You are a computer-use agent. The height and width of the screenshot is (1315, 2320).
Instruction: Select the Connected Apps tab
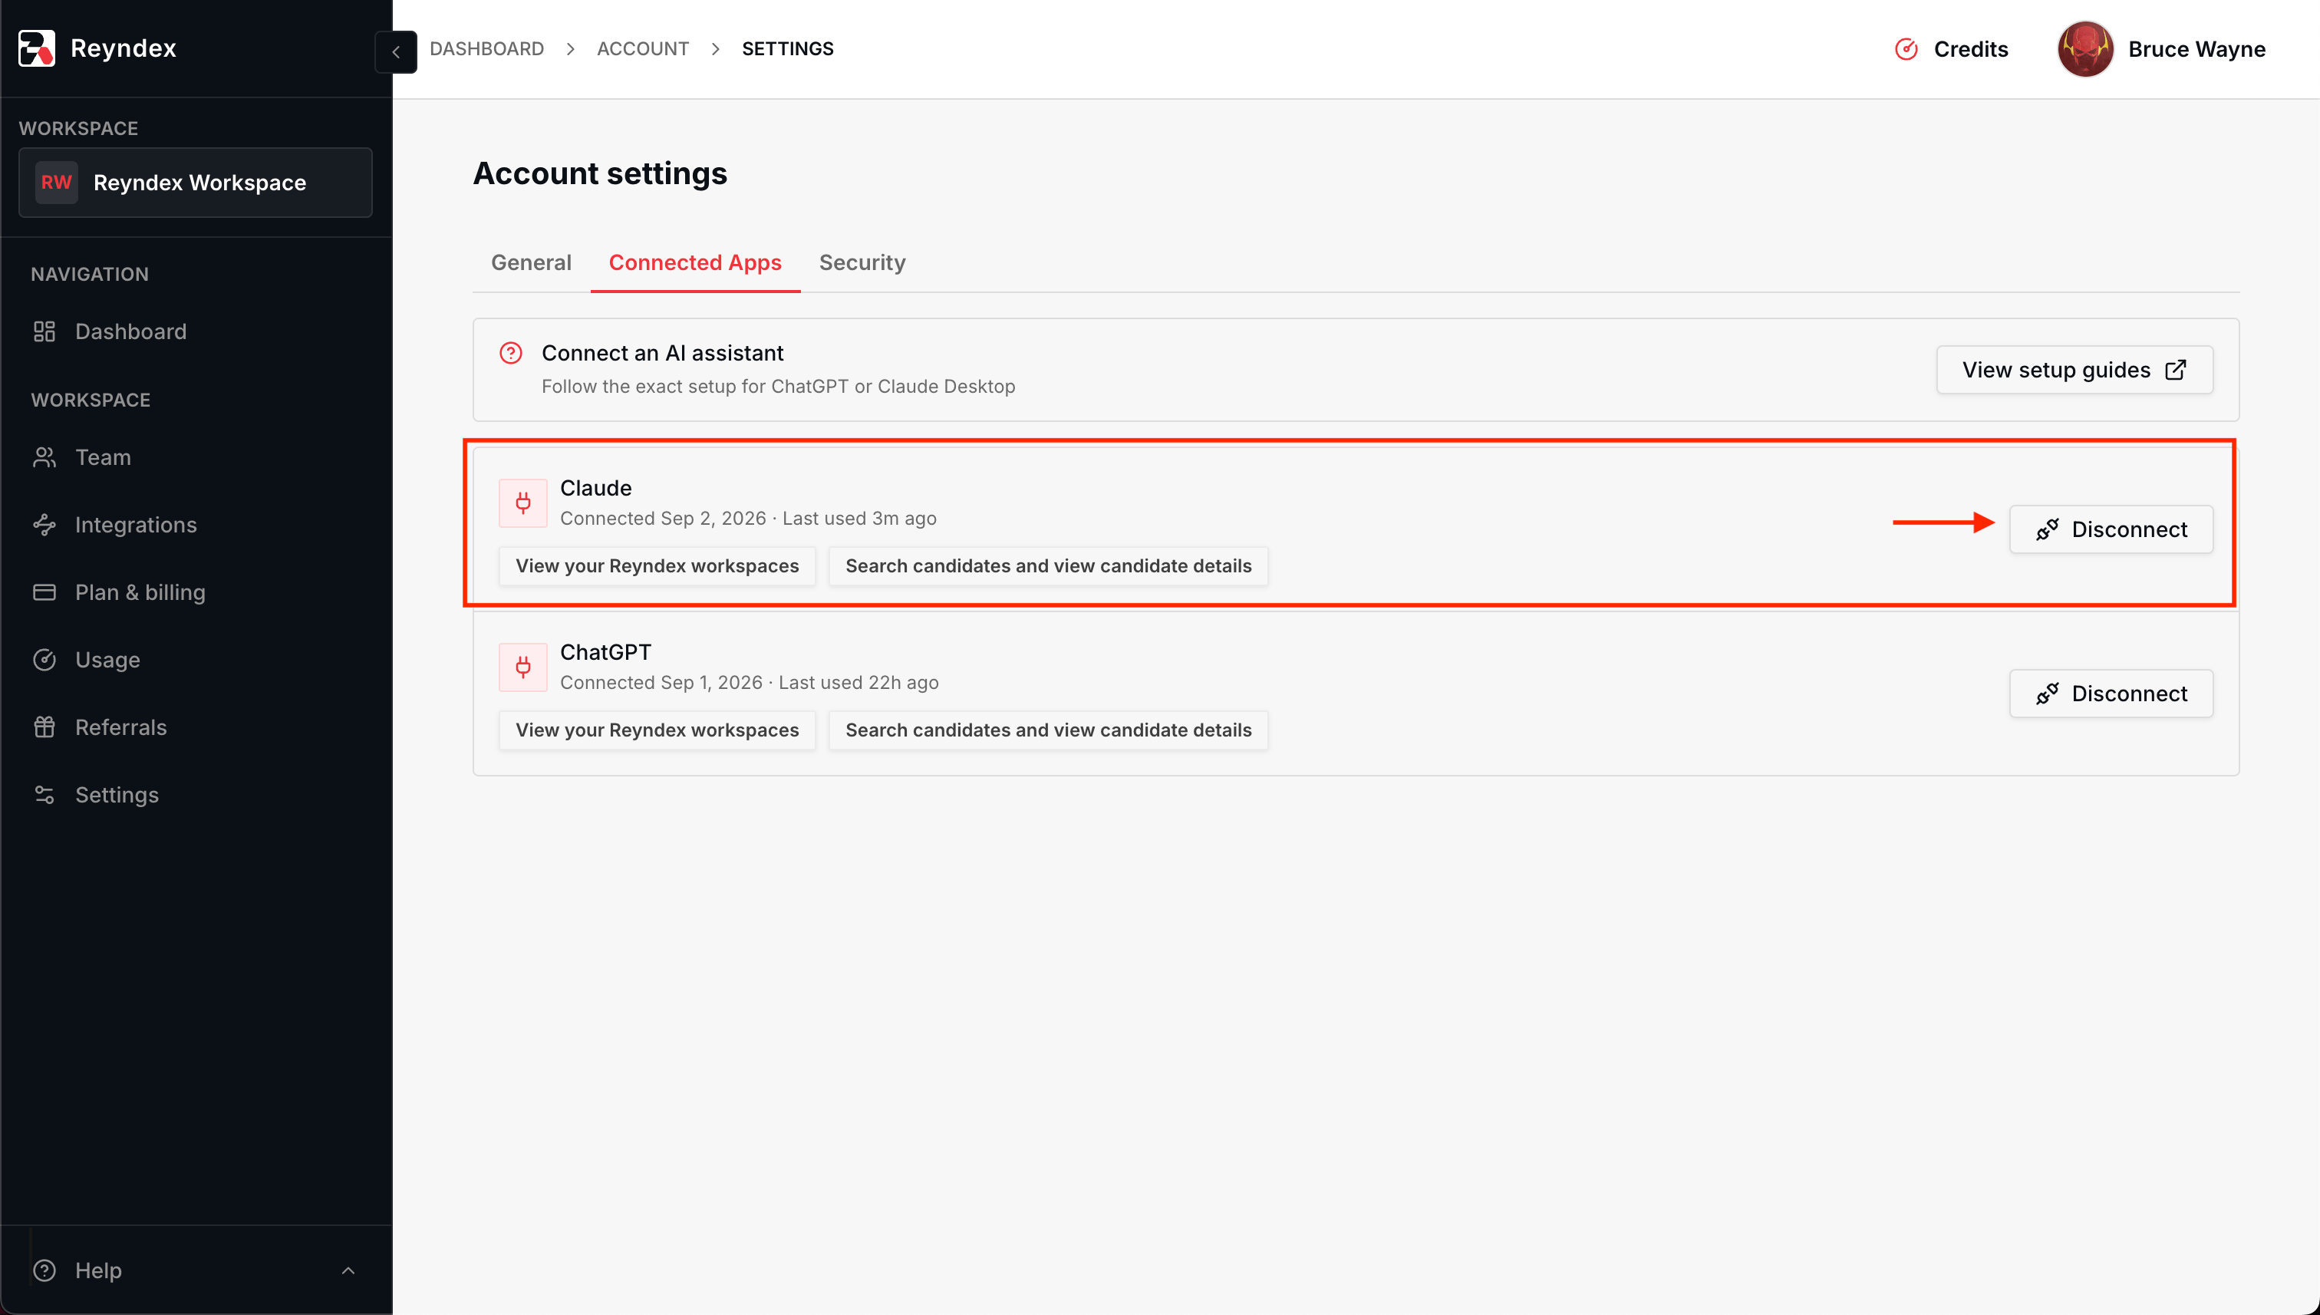pyautogui.click(x=695, y=263)
